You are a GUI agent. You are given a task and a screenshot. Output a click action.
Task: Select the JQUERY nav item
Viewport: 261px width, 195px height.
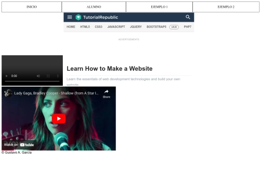pos(136,27)
